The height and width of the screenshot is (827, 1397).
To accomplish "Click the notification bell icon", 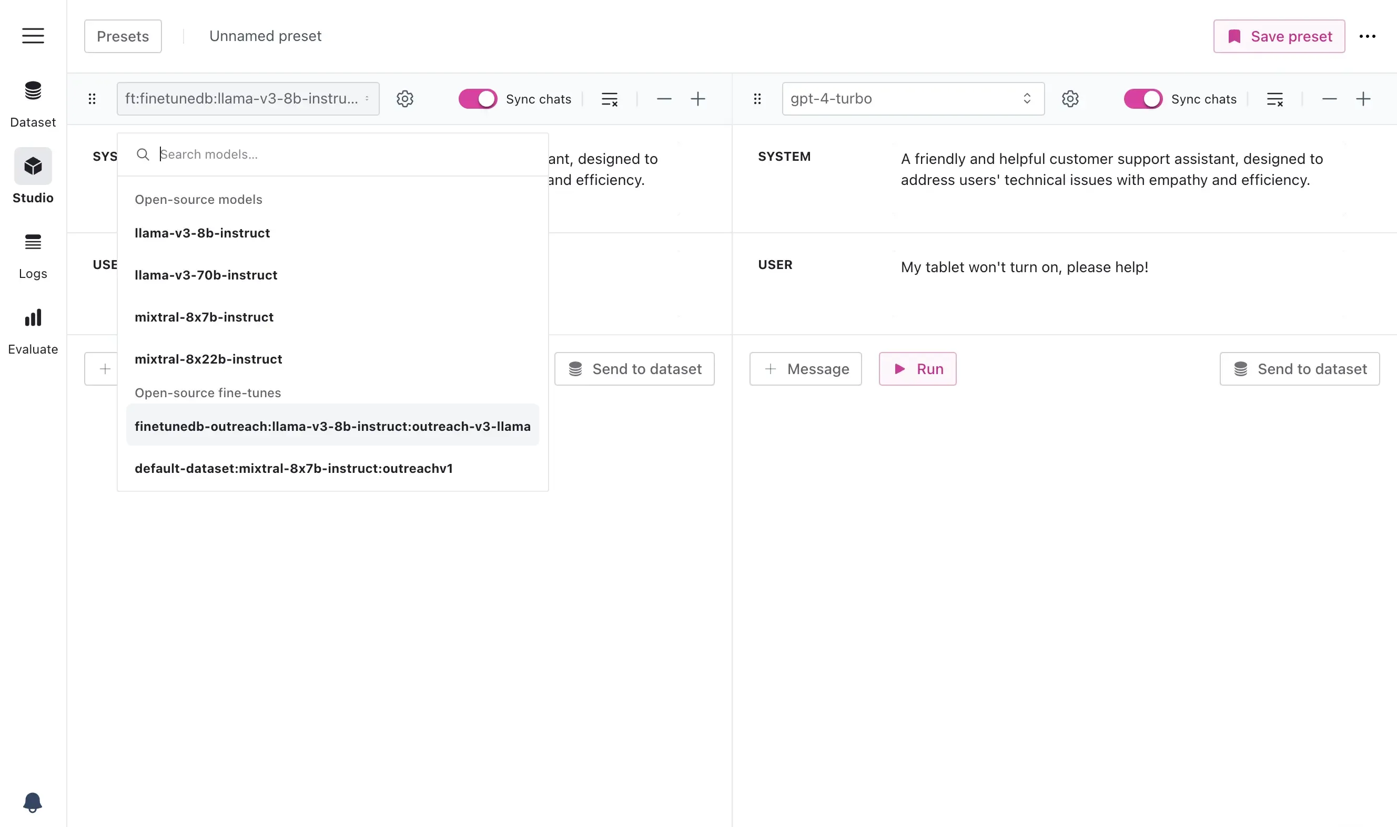I will click(x=33, y=802).
